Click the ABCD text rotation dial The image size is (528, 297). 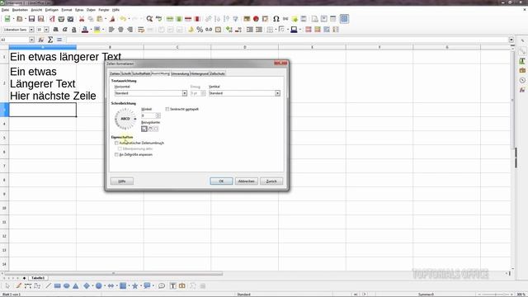click(x=125, y=119)
